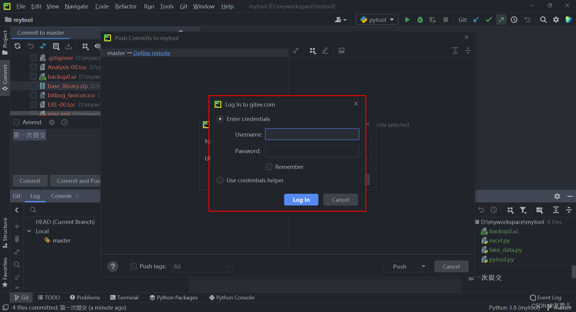Screen dimensions: 576x312
Task: Open the Refactor menu
Action: (126, 6)
